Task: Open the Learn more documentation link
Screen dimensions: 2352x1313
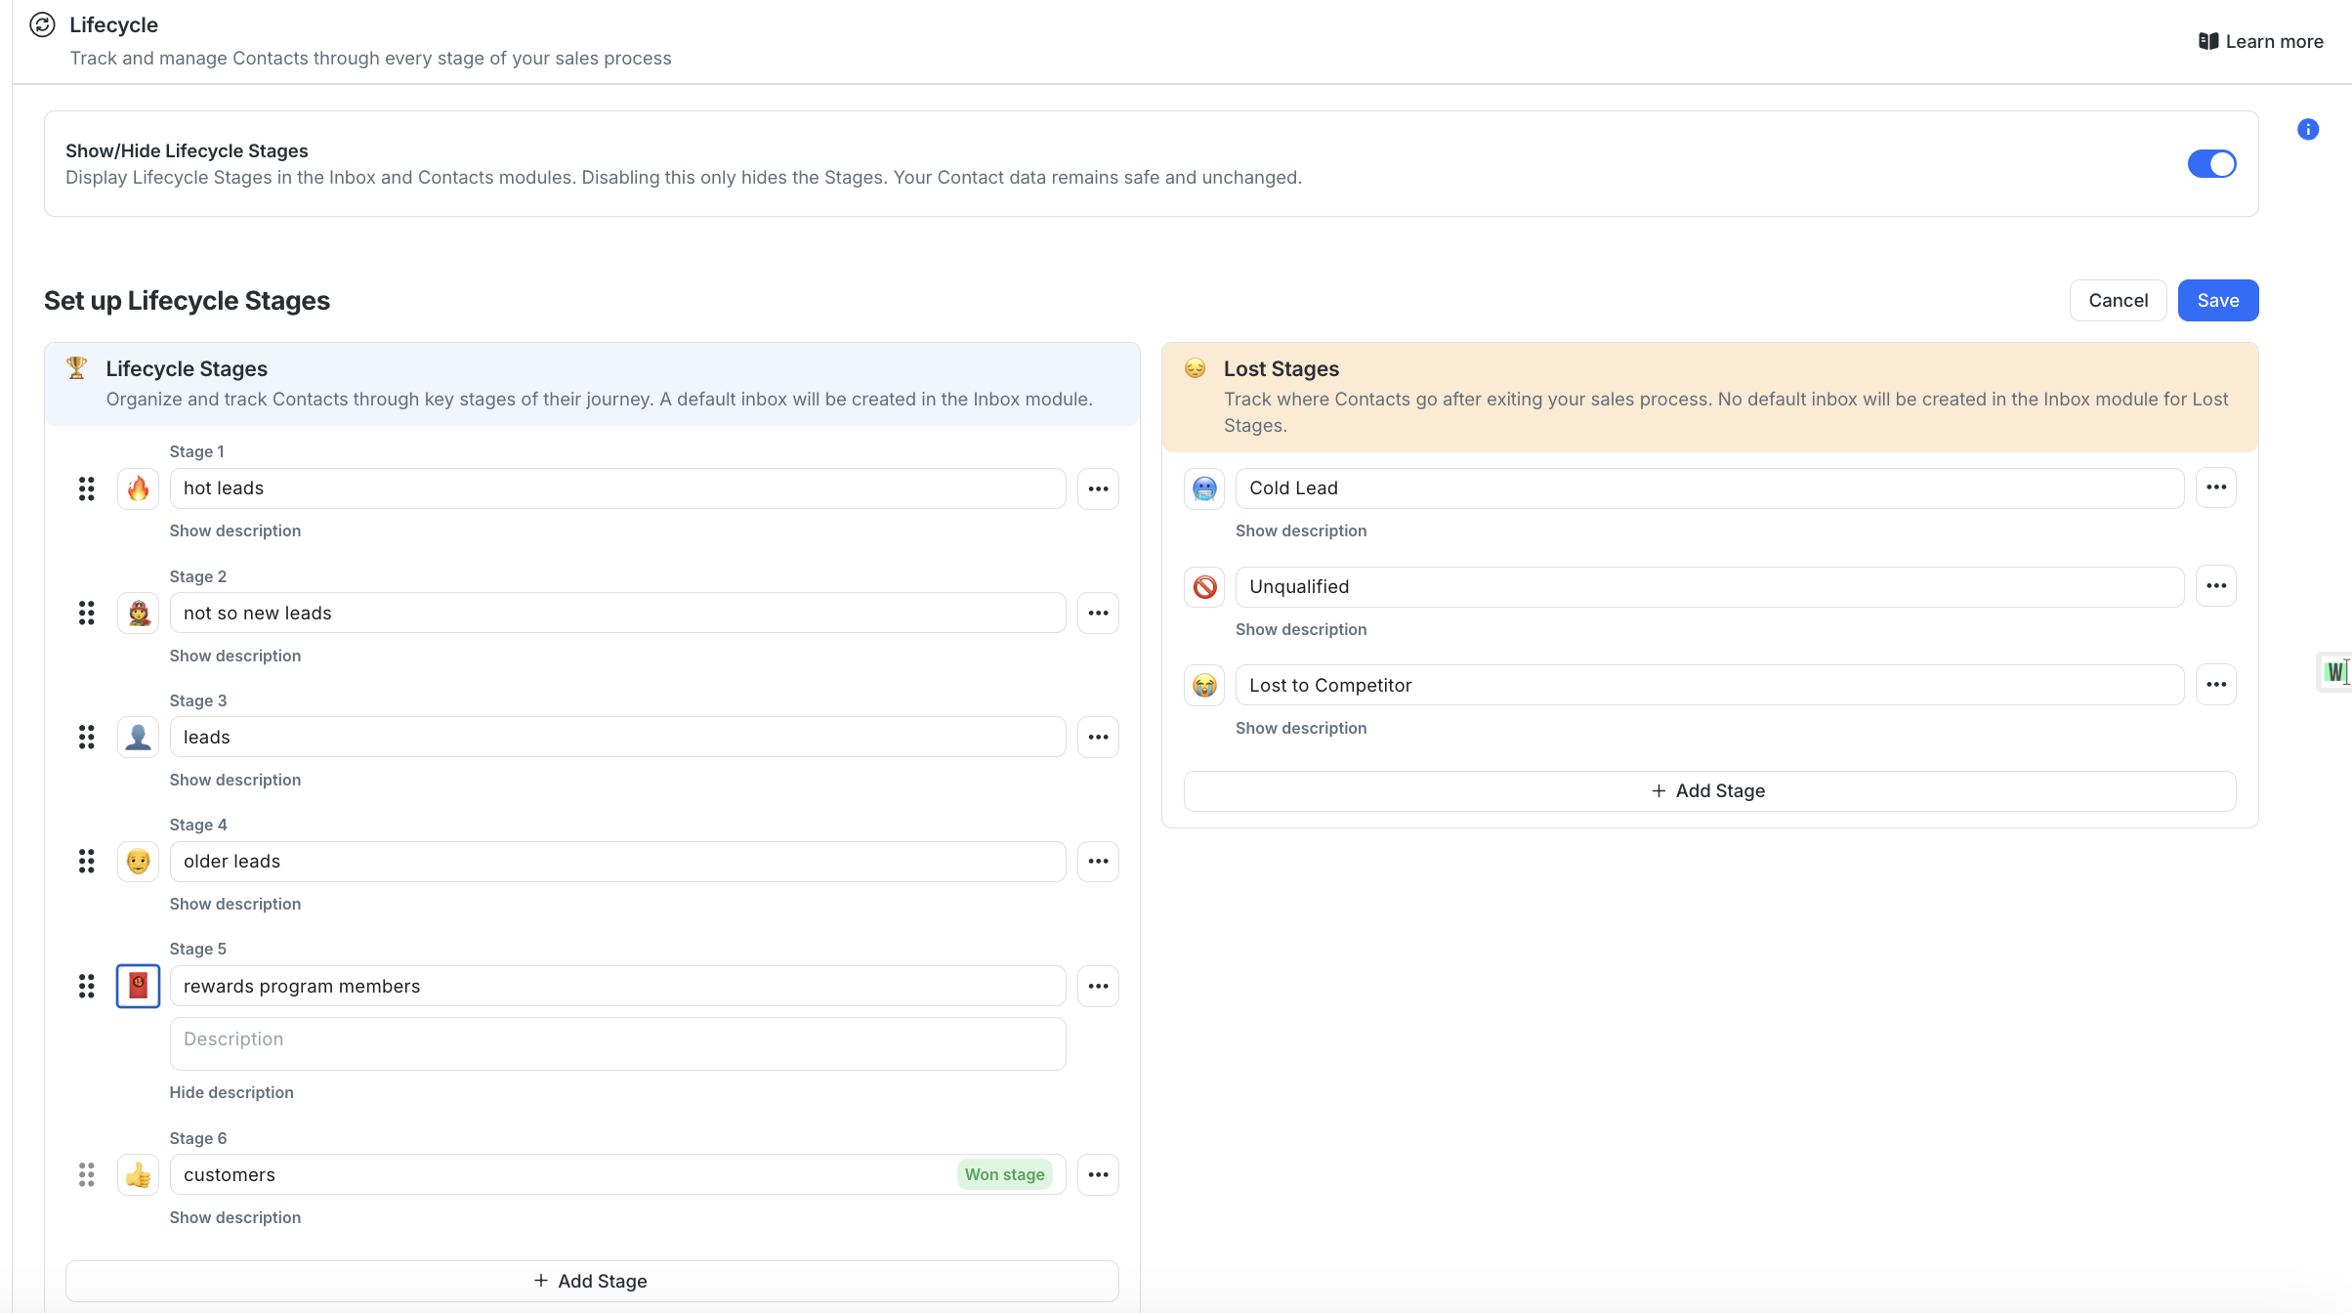Action: click(2261, 41)
